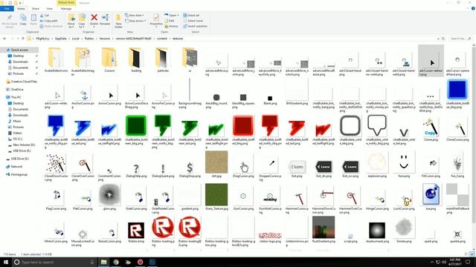This screenshot has width=476, height=267.
Task: Click the Rename ribbon icon
Action: [105, 19]
